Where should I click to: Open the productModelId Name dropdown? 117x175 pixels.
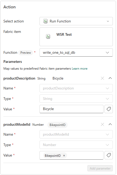(76, 134)
